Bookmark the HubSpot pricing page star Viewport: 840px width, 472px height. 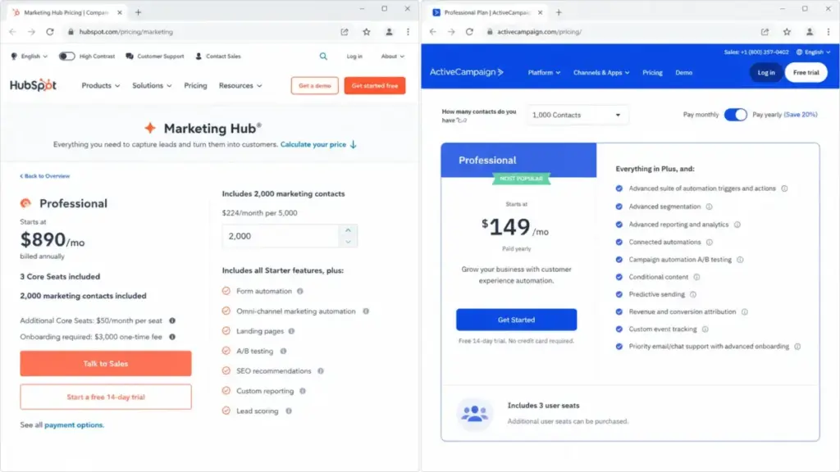pos(367,32)
